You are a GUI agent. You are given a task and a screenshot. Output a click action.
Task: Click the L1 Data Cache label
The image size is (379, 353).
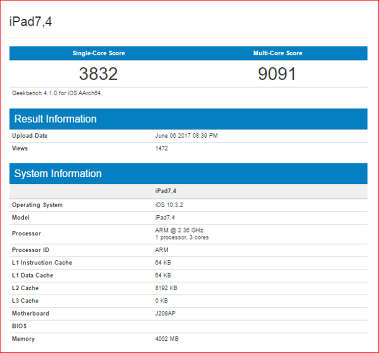point(32,276)
